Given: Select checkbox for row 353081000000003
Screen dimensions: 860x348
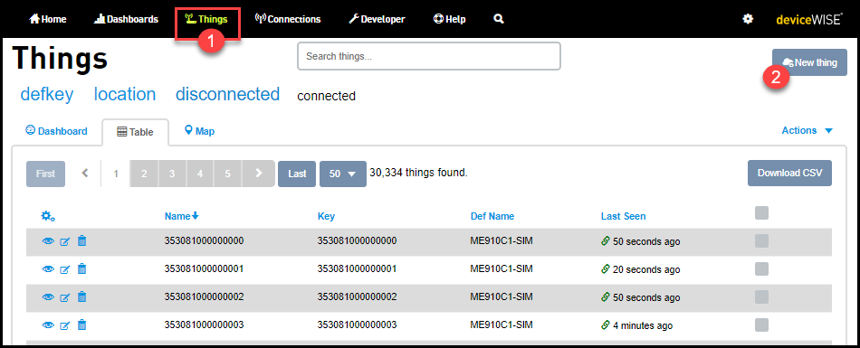Looking at the screenshot, I should (x=761, y=324).
